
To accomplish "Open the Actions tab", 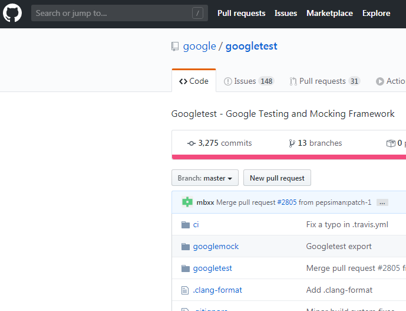I will 391,81.
